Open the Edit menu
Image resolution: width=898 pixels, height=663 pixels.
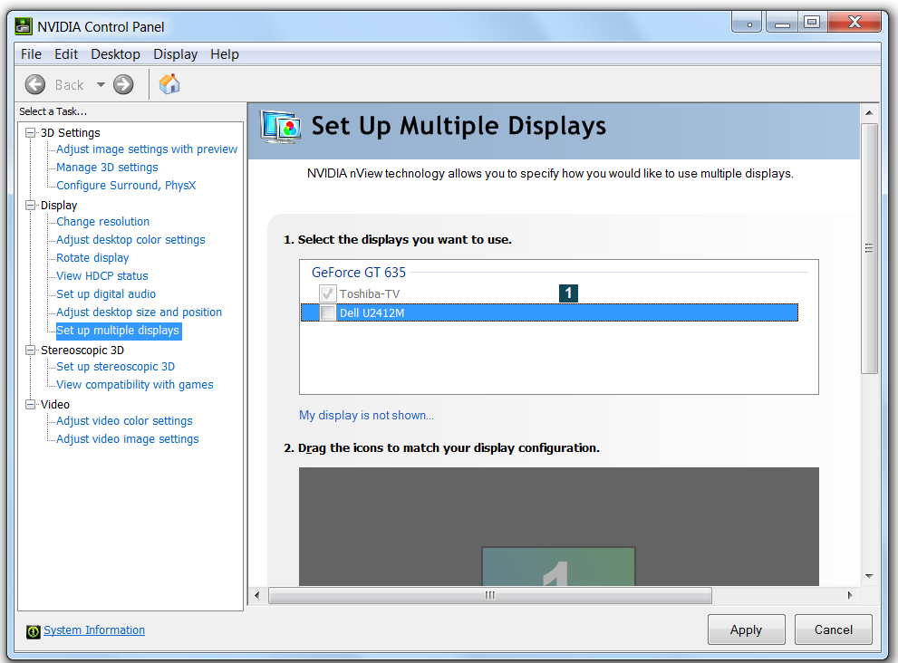pyautogui.click(x=66, y=54)
